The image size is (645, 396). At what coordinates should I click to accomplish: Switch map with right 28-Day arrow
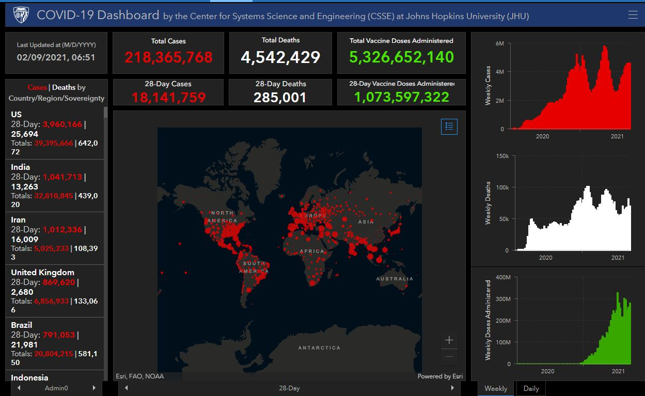pyautogui.click(x=453, y=388)
